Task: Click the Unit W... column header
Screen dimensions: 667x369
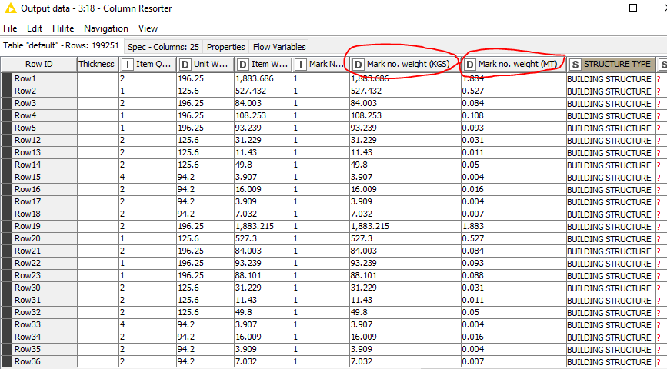Action: pyautogui.click(x=205, y=65)
